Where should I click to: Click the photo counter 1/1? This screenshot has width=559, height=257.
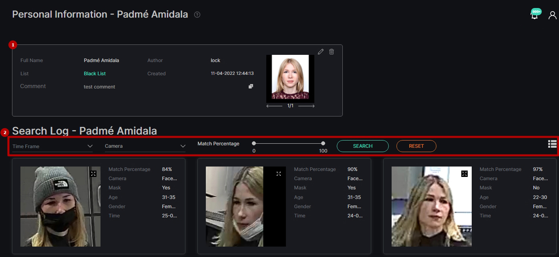[x=290, y=106]
